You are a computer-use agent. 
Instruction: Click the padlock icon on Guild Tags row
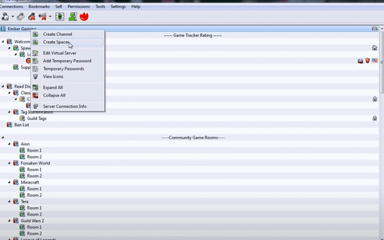(x=374, y=118)
